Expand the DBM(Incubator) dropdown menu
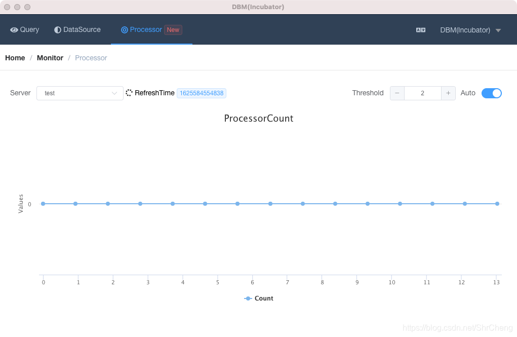517x337 pixels. pos(470,30)
